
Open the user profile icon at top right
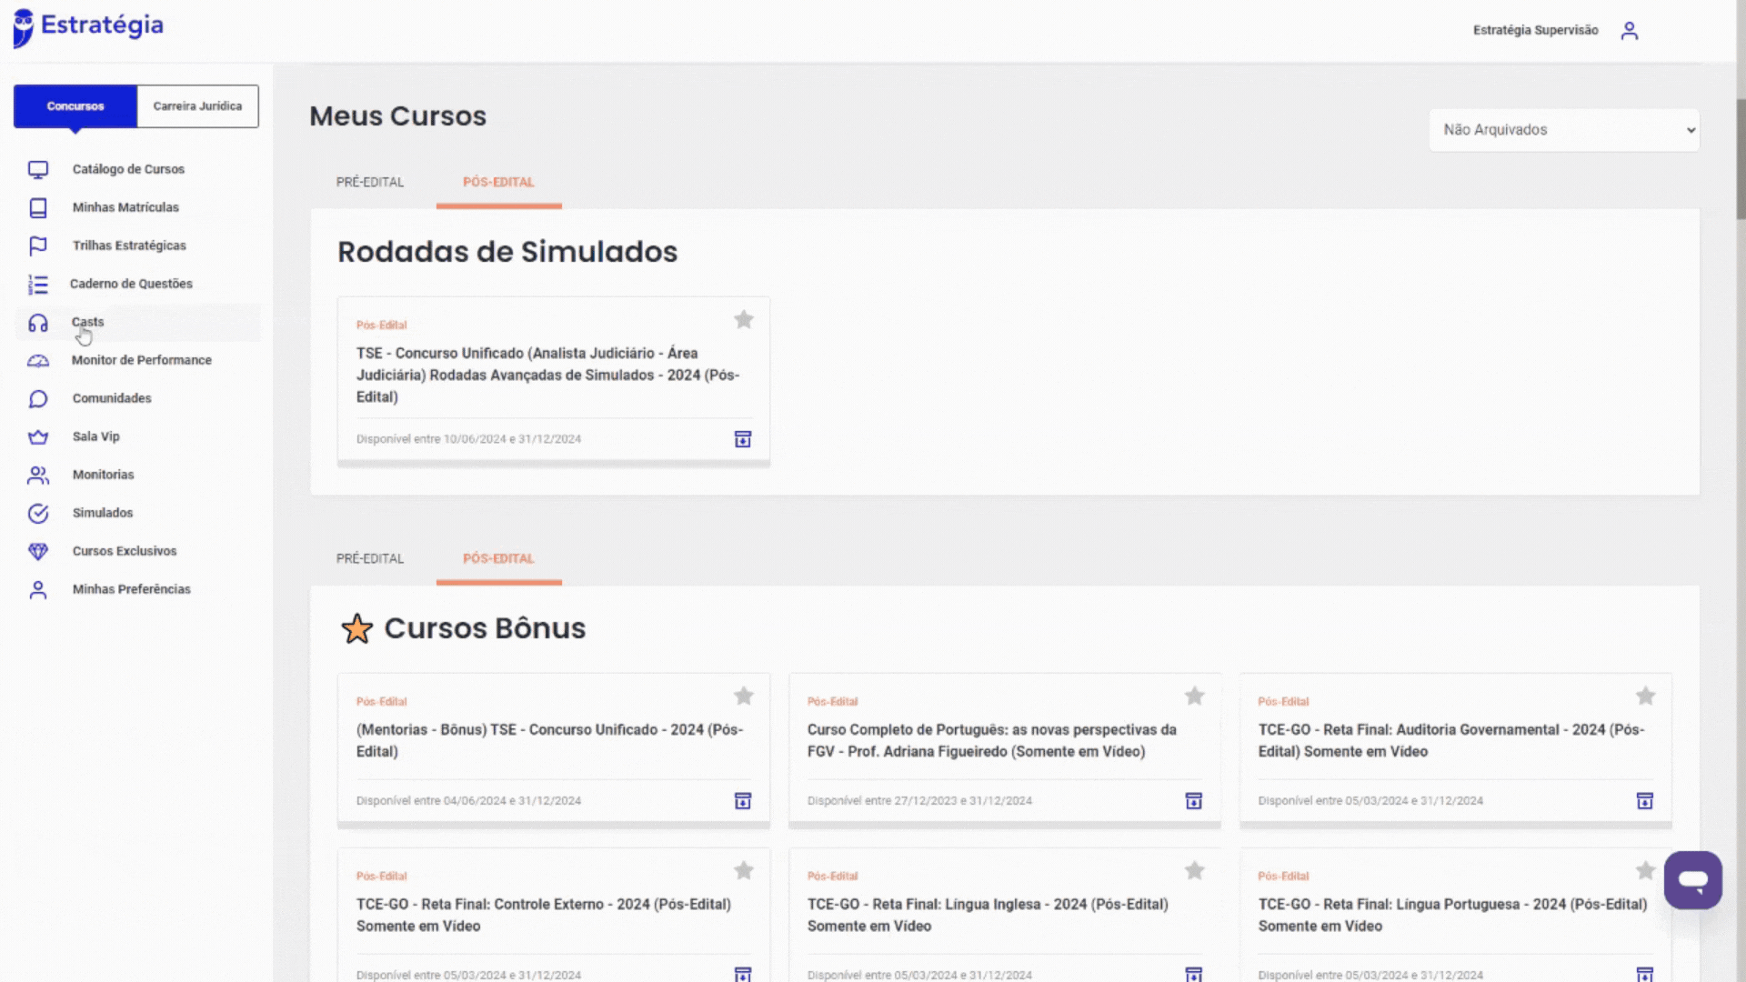pos(1629,31)
